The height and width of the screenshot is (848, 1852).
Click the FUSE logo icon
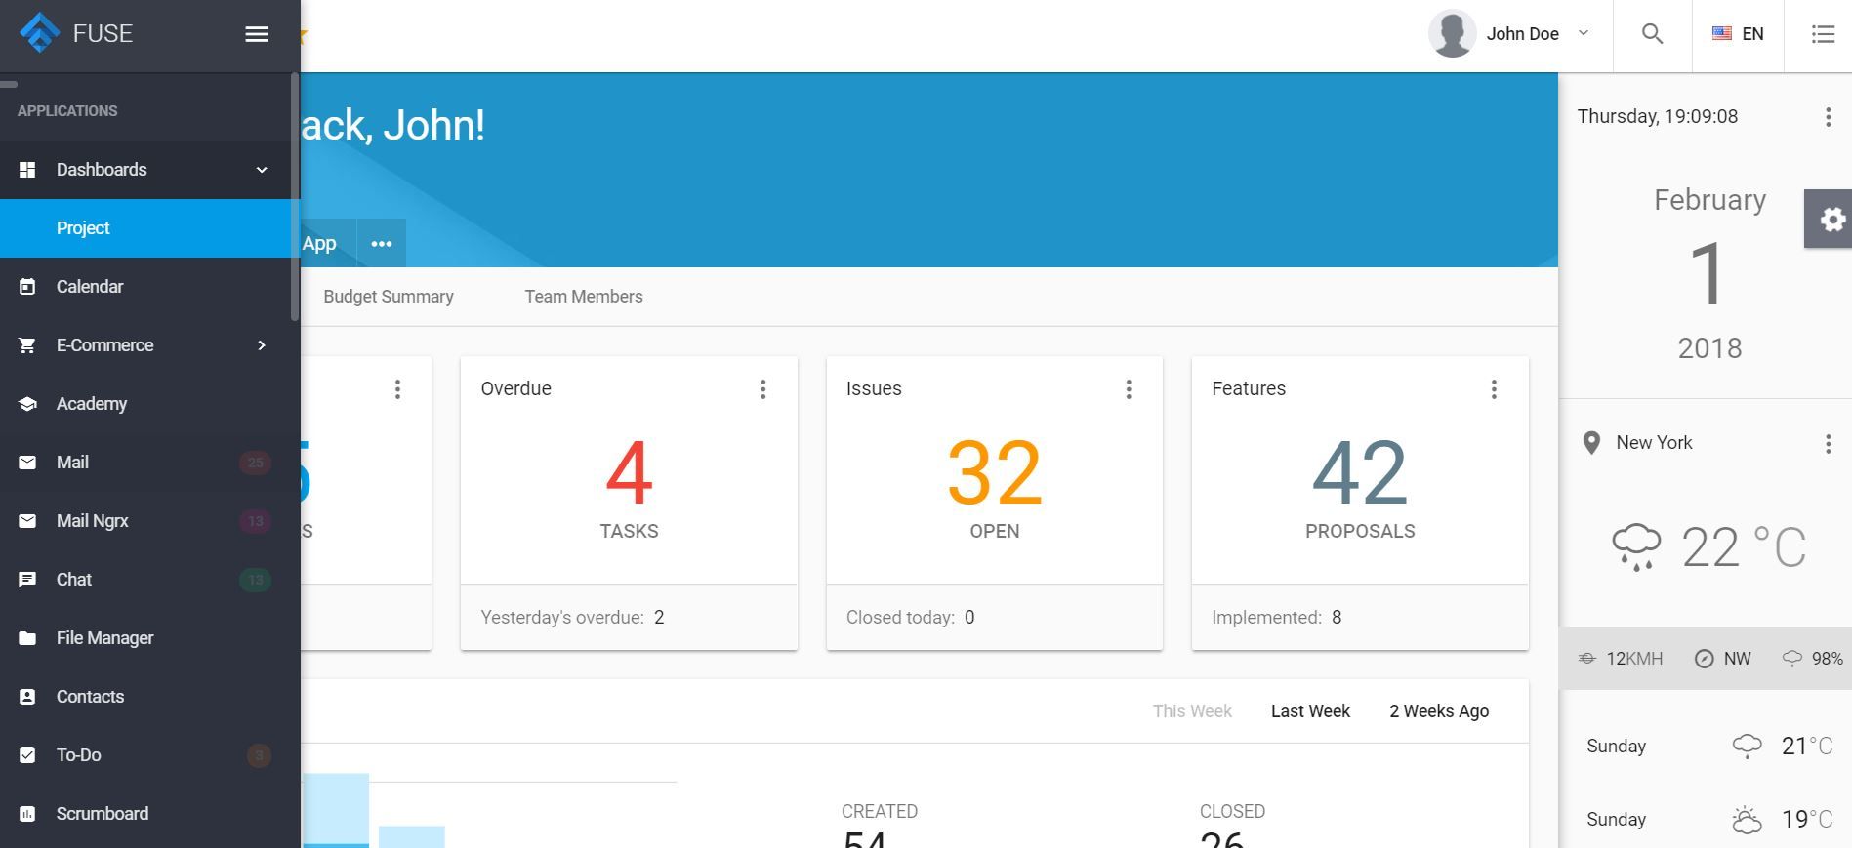point(40,33)
